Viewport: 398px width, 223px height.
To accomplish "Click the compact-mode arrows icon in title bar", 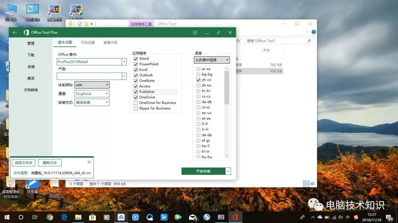I will point(218,33).
